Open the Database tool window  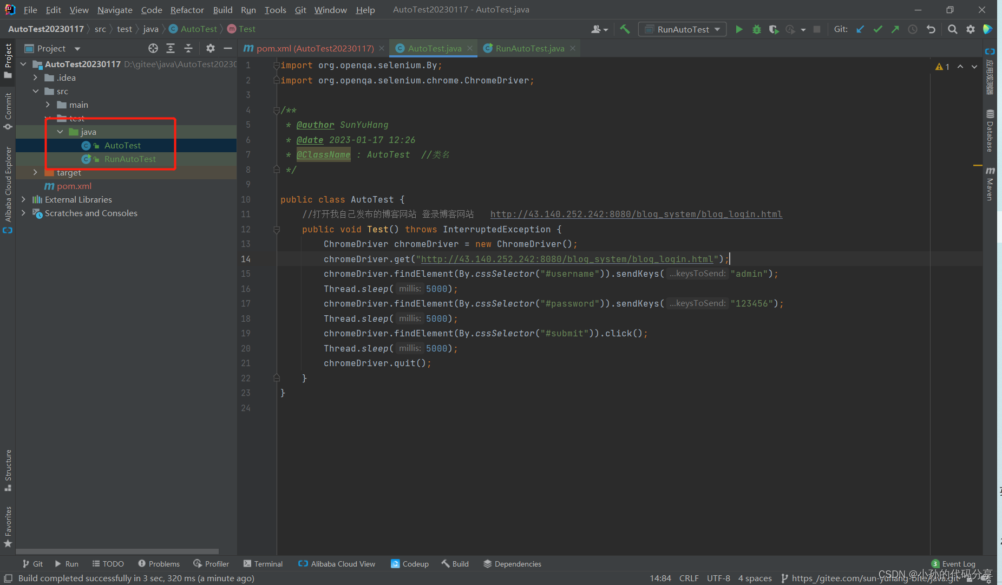tap(990, 131)
